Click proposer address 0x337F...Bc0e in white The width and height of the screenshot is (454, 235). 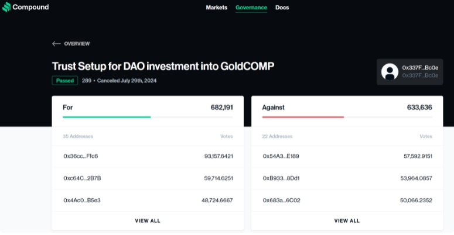420,68
